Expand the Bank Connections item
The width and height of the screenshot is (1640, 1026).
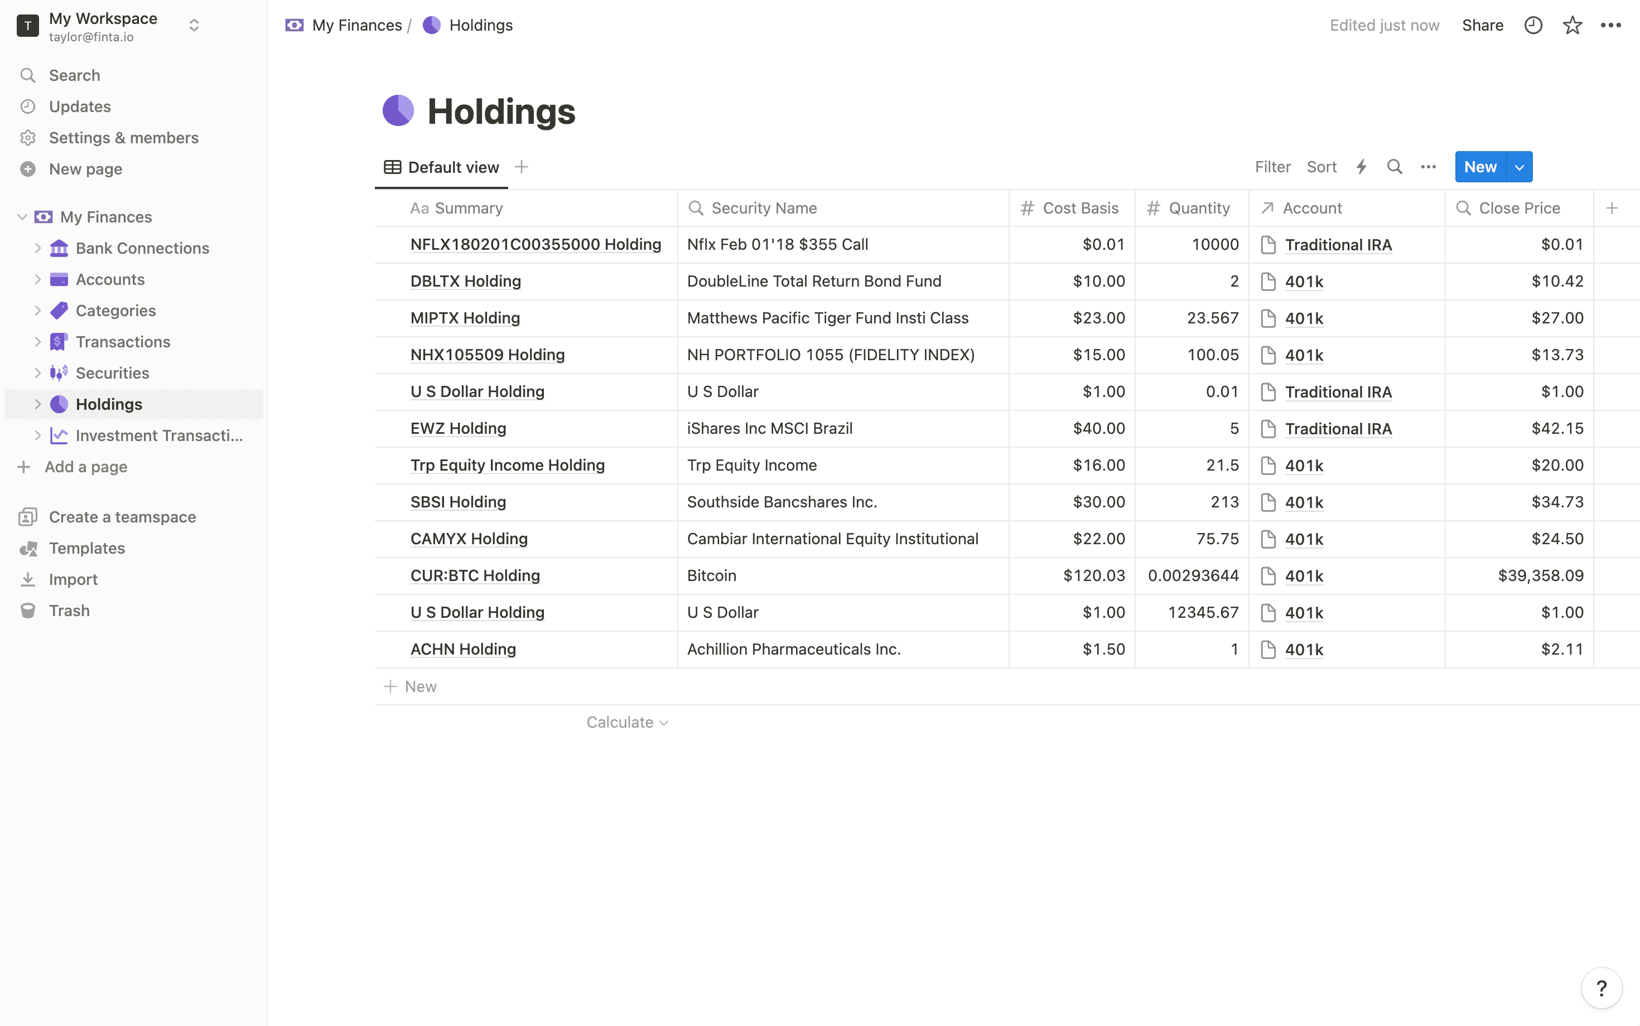pyautogui.click(x=38, y=248)
